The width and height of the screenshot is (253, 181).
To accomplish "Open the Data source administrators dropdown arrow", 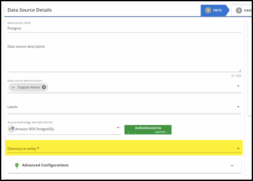I will click(x=238, y=86).
